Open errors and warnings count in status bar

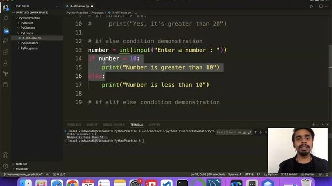coord(59,175)
